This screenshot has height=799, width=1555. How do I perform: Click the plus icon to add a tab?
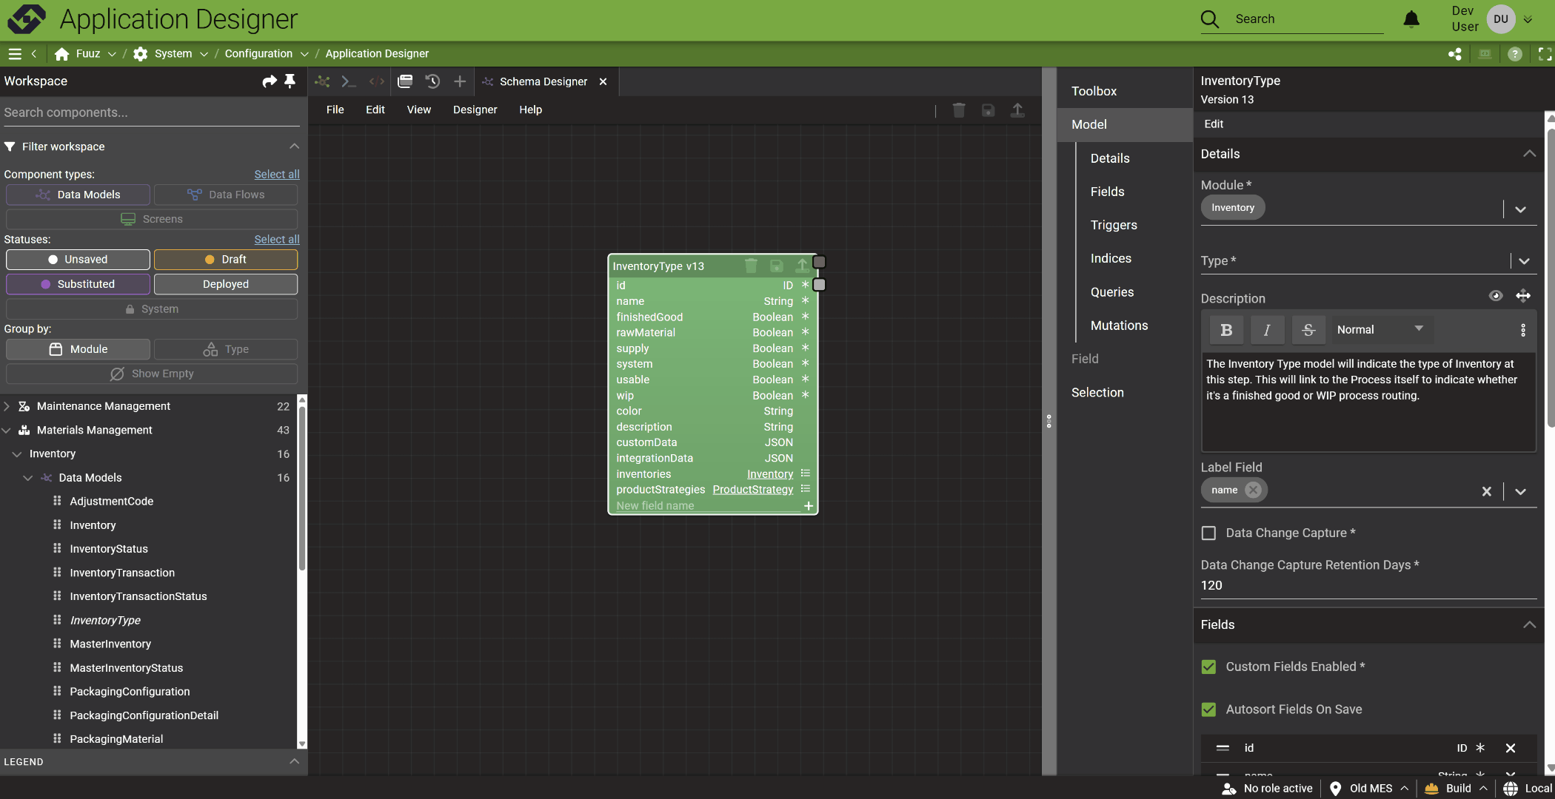(460, 81)
